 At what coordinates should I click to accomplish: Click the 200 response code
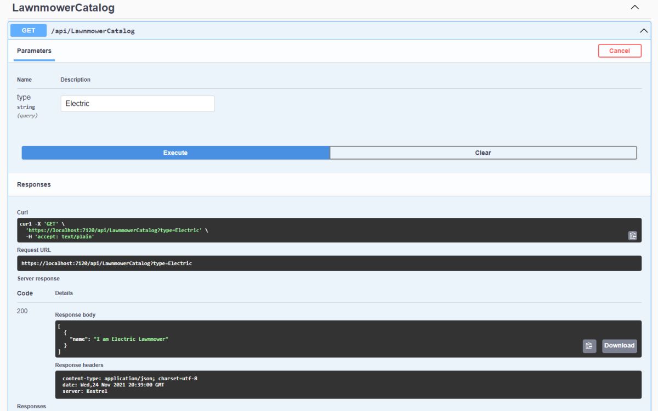(22, 311)
